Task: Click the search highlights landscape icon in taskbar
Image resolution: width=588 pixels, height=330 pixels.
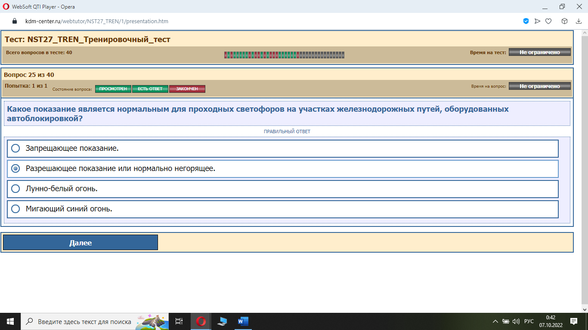Action: point(151,321)
